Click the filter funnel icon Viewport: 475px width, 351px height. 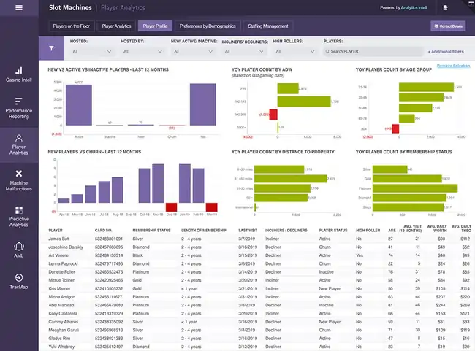pyautogui.click(x=51, y=49)
